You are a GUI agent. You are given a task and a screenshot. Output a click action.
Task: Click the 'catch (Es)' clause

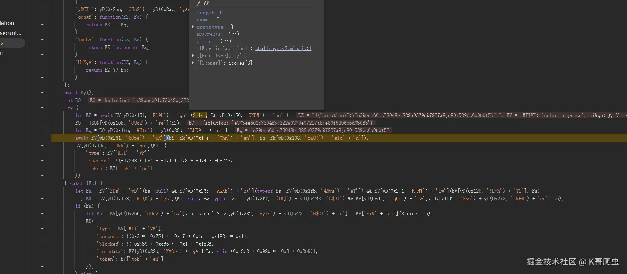click(x=83, y=183)
